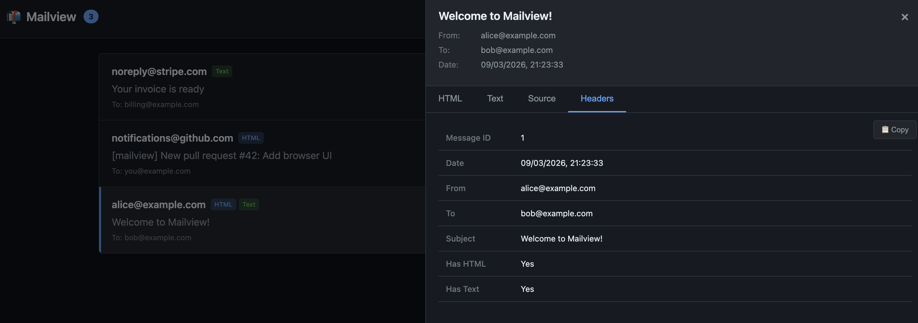Click the recipient bob@example.com in the panel header

point(517,50)
